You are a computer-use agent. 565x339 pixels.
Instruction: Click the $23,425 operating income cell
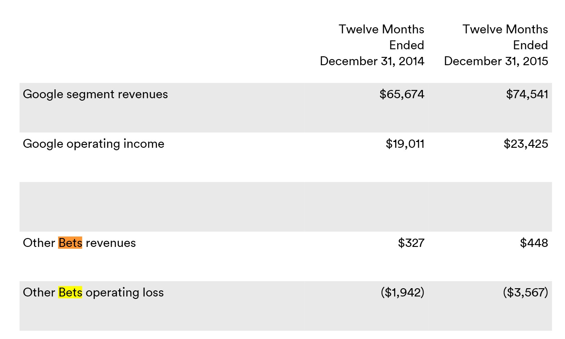[x=526, y=144]
